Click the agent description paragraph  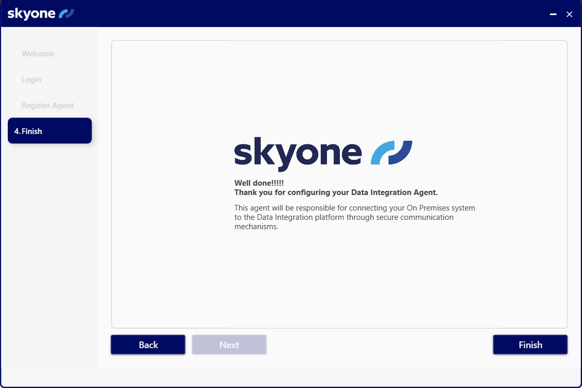point(354,217)
